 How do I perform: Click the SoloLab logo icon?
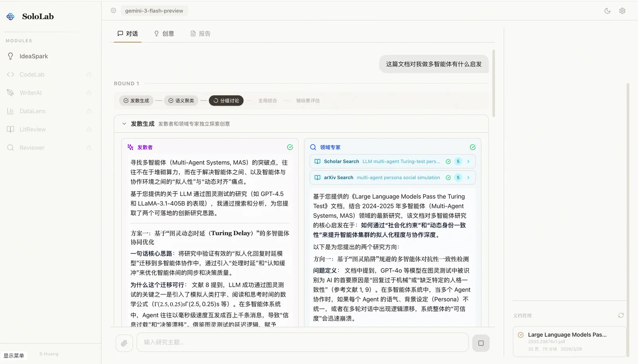point(10,16)
